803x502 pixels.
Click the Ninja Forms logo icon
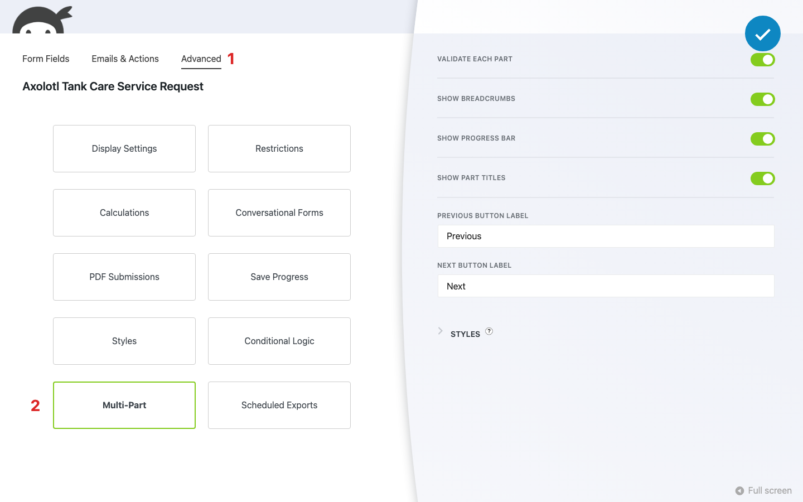coord(42,20)
